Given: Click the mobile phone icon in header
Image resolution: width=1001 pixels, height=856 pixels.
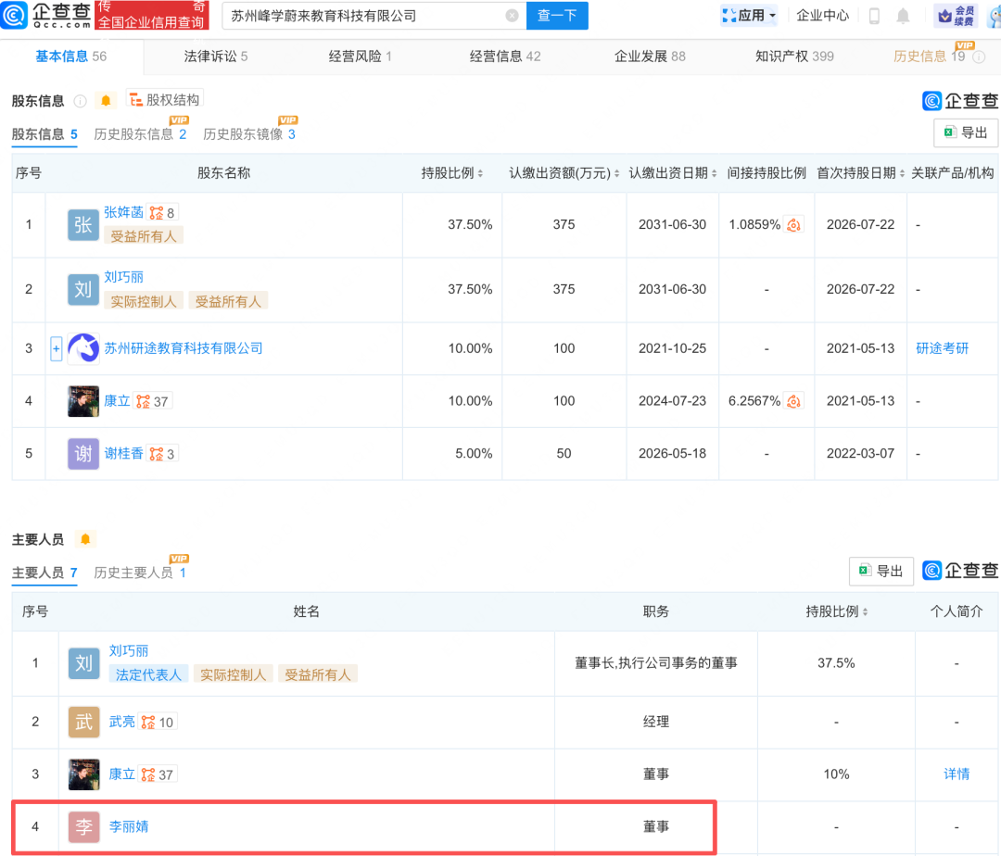Looking at the screenshot, I should click(874, 16).
